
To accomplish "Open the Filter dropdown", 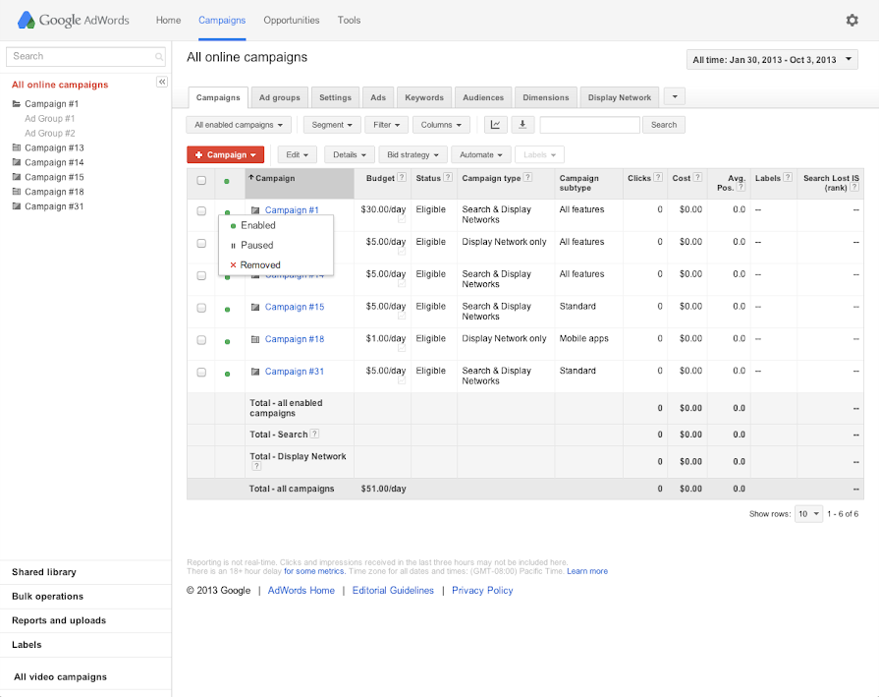I will tap(386, 125).
